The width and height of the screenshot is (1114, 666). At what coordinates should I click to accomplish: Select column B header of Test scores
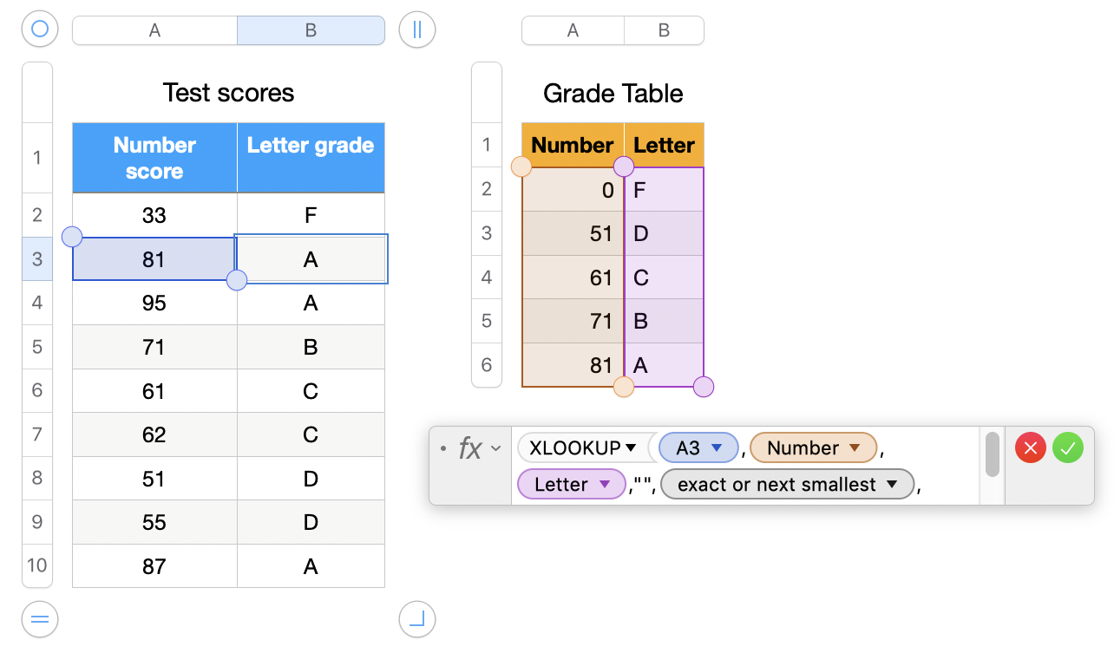pyautogui.click(x=311, y=30)
